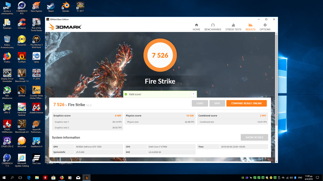Open volume control in system tray
The image size is (323, 181).
(x=291, y=177)
